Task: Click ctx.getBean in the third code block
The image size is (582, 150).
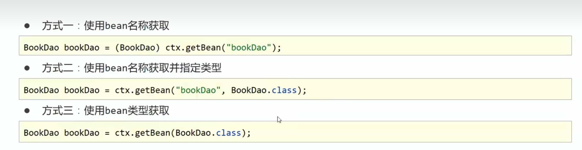Action: pyautogui.click(x=142, y=133)
